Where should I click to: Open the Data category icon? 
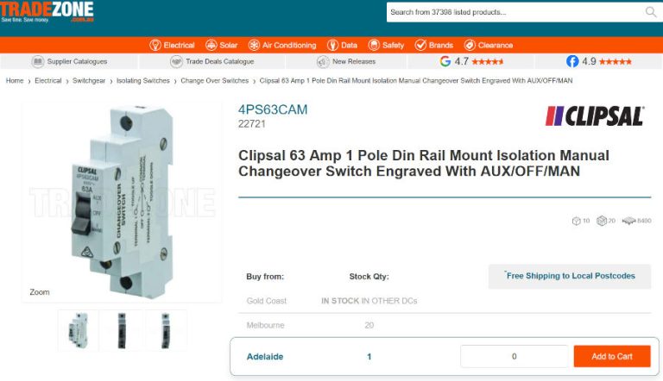[332, 45]
